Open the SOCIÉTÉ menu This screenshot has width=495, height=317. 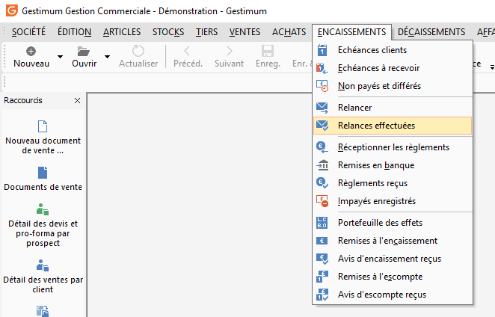click(x=28, y=32)
